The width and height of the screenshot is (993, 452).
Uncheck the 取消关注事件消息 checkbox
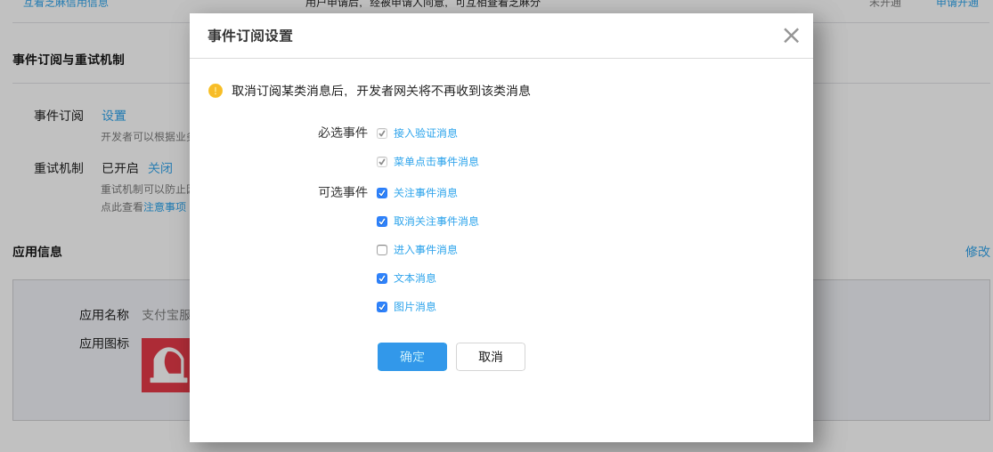[x=382, y=222]
